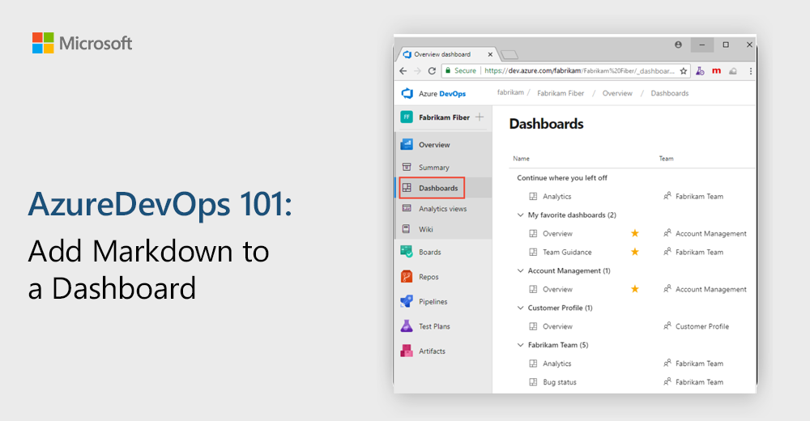This screenshot has height=421, width=810.
Task: Click the Fabrikam Fiber project name
Action: (444, 117)
